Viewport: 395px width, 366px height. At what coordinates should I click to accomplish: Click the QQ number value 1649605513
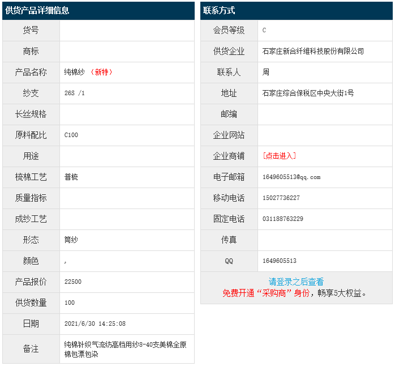pos(280,261)
